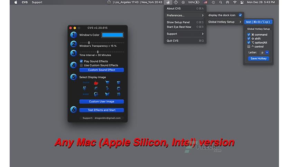The image size is (289, 167).
Task: Enable the control modifier checkbox
Action: (249, 47)
